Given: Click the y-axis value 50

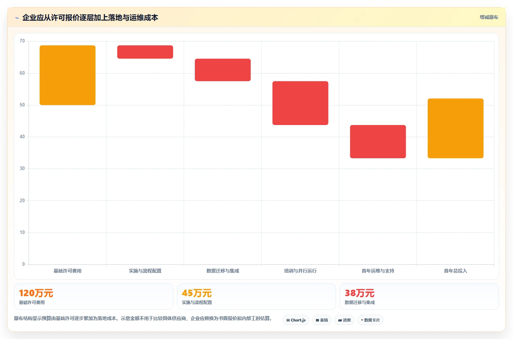Looking at the screenshot, I should click(22, 105).
